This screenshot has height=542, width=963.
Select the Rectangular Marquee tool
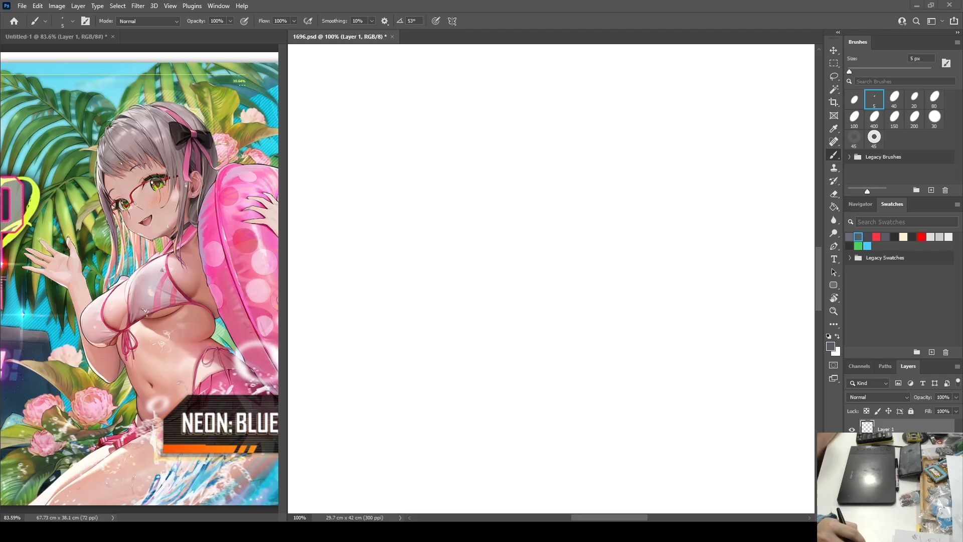tap(834, 63)
